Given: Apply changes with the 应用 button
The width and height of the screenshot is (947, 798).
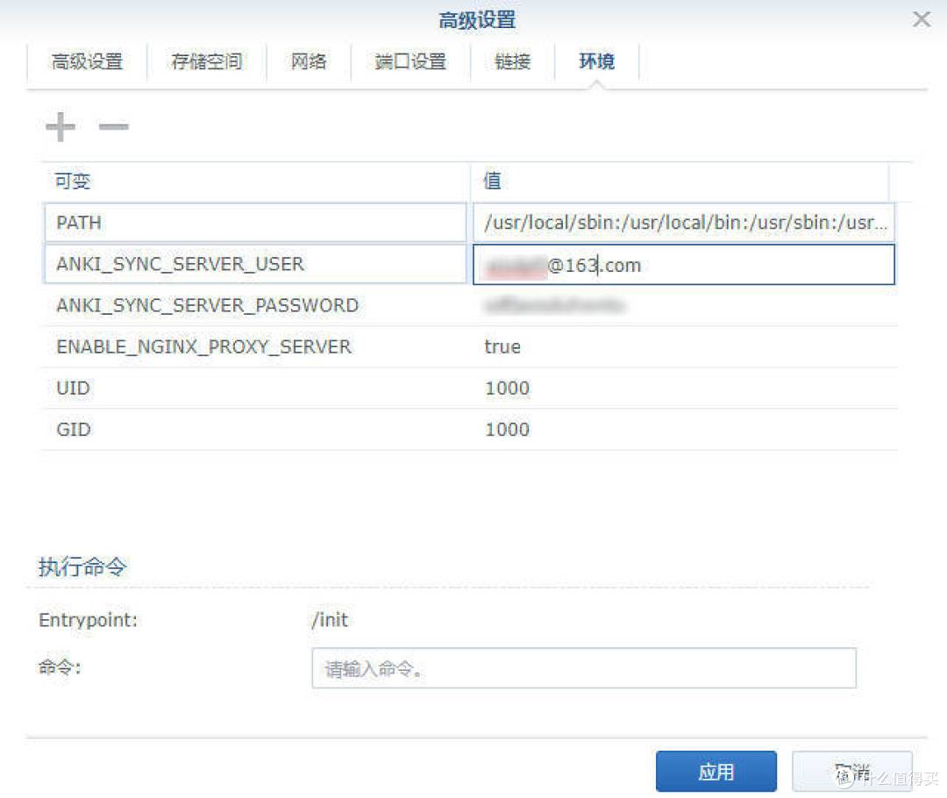Looking at the screenshot, I should [716, 771].
